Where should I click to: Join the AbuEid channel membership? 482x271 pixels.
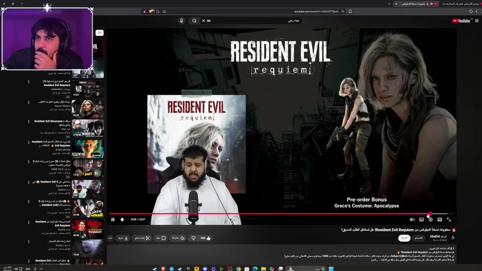418,238
